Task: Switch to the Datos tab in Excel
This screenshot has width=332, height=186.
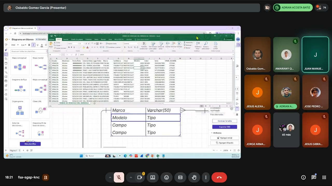Action: click(96, 40)
